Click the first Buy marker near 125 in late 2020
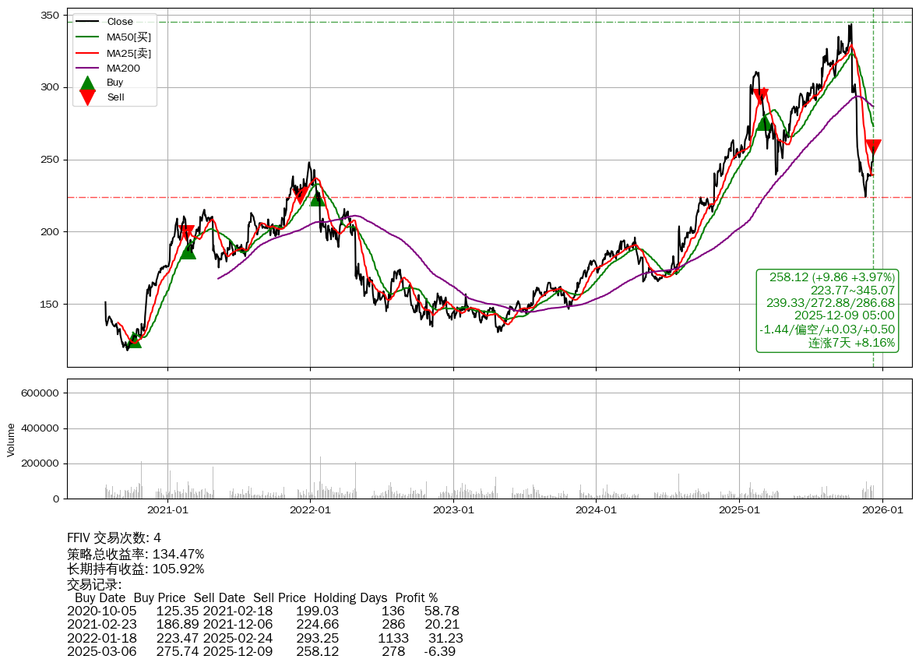The image size is (919, 666). [x=135, y=340]
